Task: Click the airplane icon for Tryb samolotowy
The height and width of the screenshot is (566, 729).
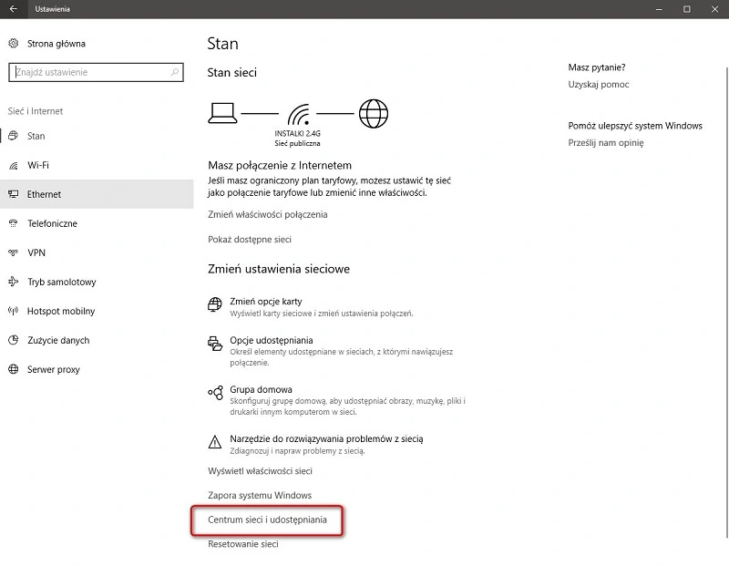Action: [15, 282]
